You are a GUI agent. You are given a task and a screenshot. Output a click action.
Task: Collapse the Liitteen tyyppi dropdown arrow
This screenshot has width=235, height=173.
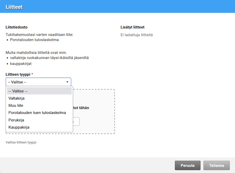pyautogui.click(x=67, y=82)
